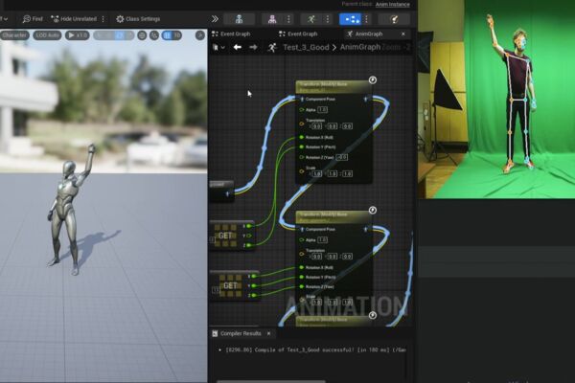Switch to Skeleton editor mode icon
The width and height of the screenshot is (575, 383).
pyautogui.click(x=239, y=19)
